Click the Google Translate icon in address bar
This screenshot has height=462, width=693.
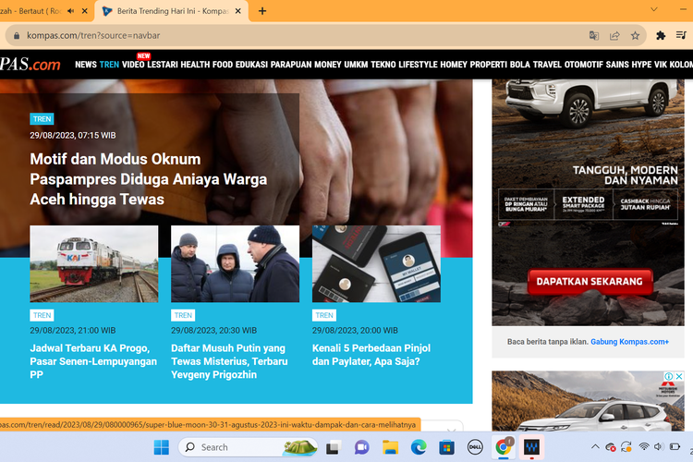[594, 36]
